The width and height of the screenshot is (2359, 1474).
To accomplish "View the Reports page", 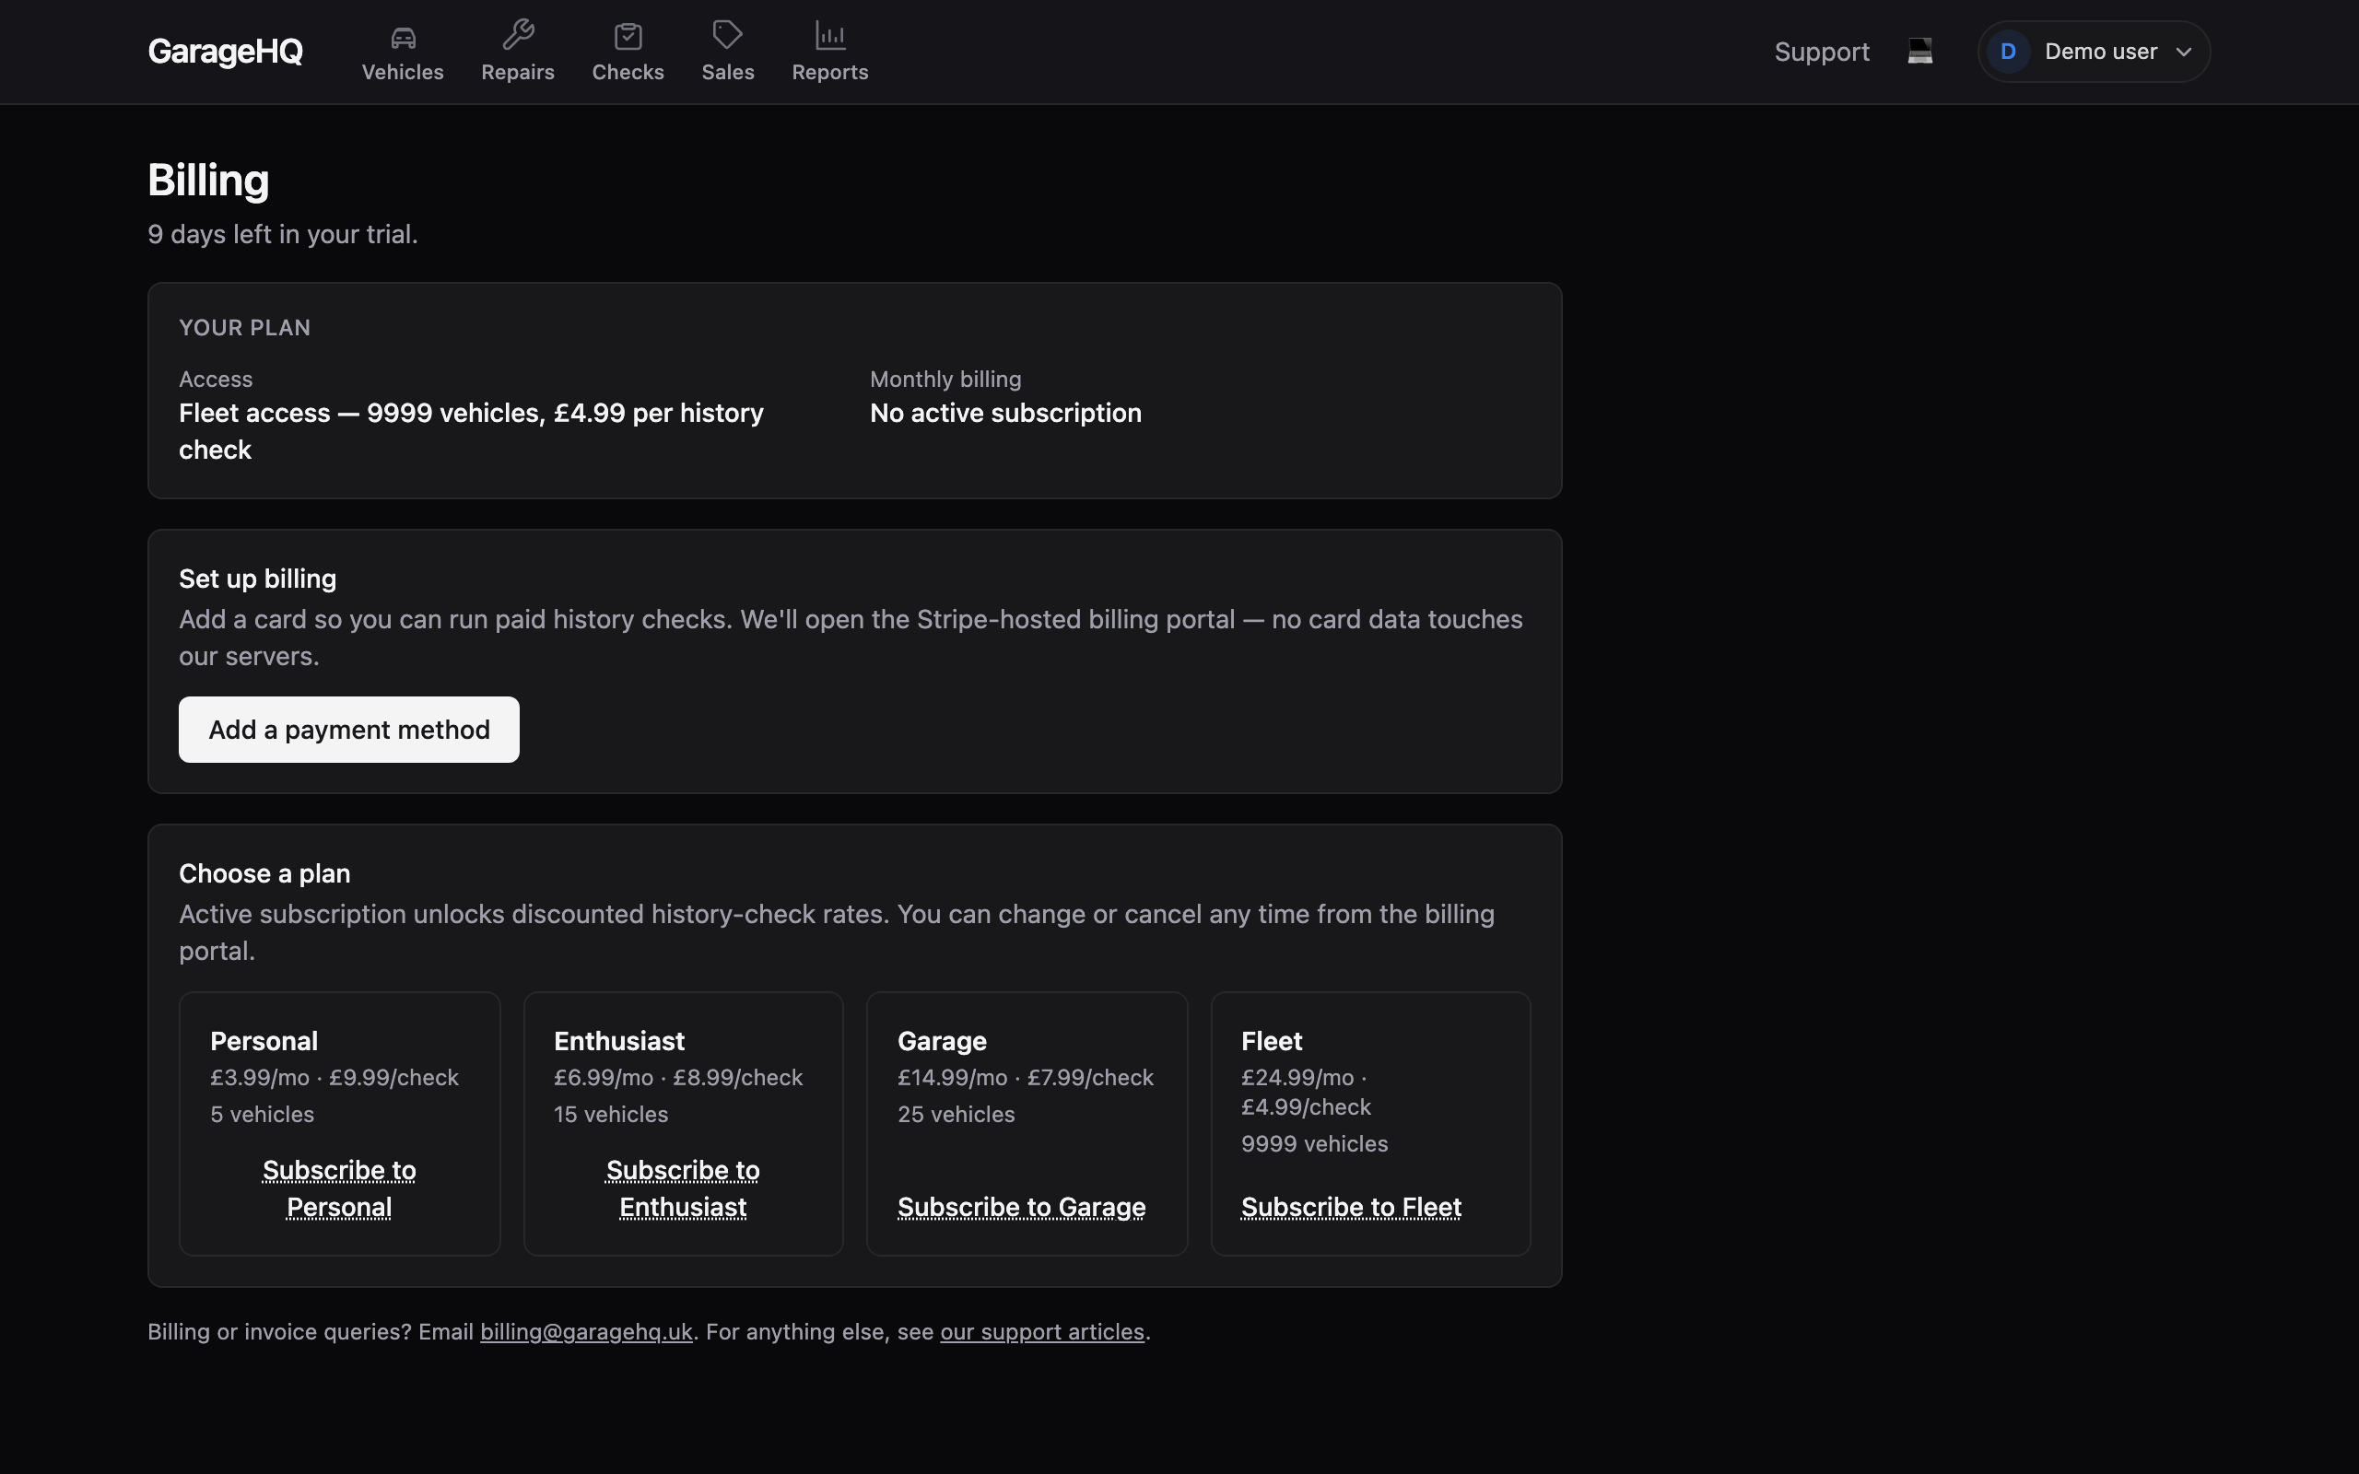I will (829, 52).
